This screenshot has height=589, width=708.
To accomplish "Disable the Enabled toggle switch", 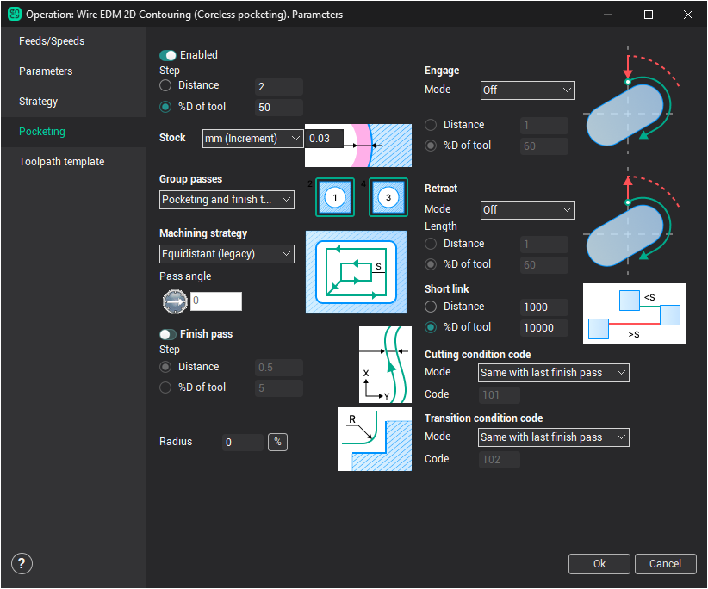I will tap(168, 55).
